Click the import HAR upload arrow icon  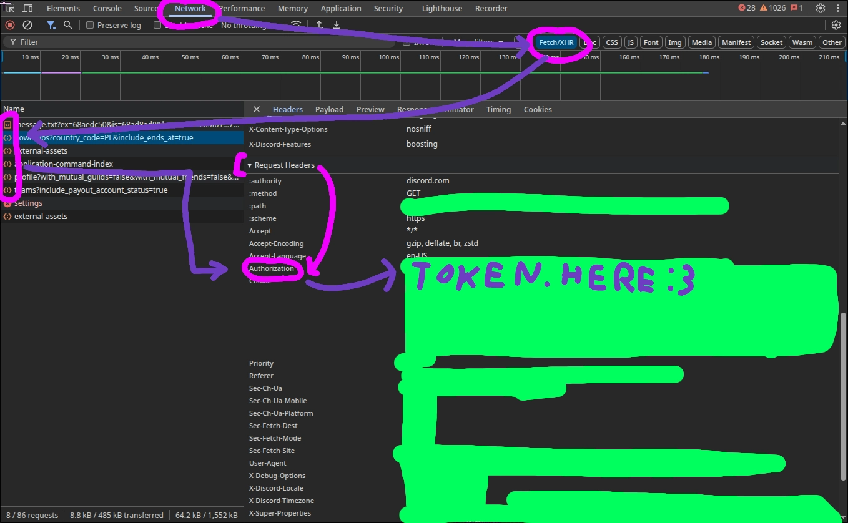319,25
